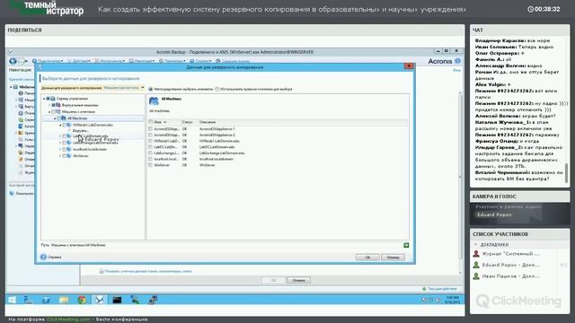Screen dimensions: 575x323
Task: Click Отмена in the background Acronis window
Action: coord(298,280)
